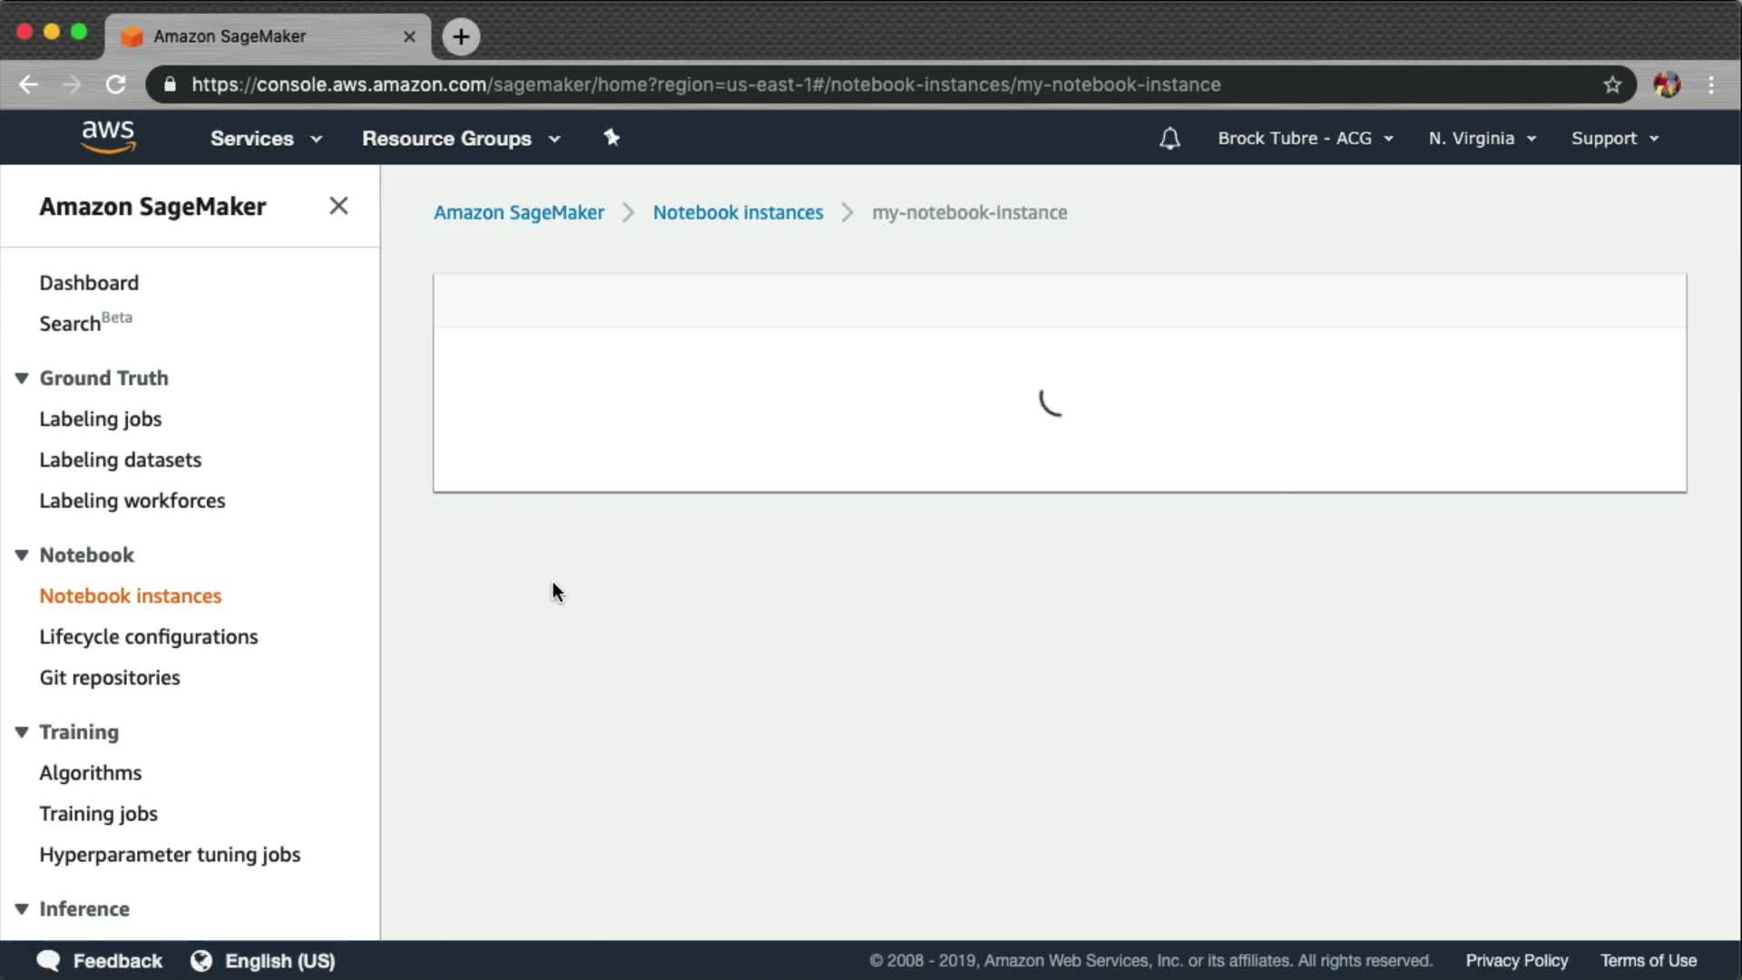Screen dimensions: 1742x980
Task: Click the pin shortcuts icon
Action: [x=612, y=138]
